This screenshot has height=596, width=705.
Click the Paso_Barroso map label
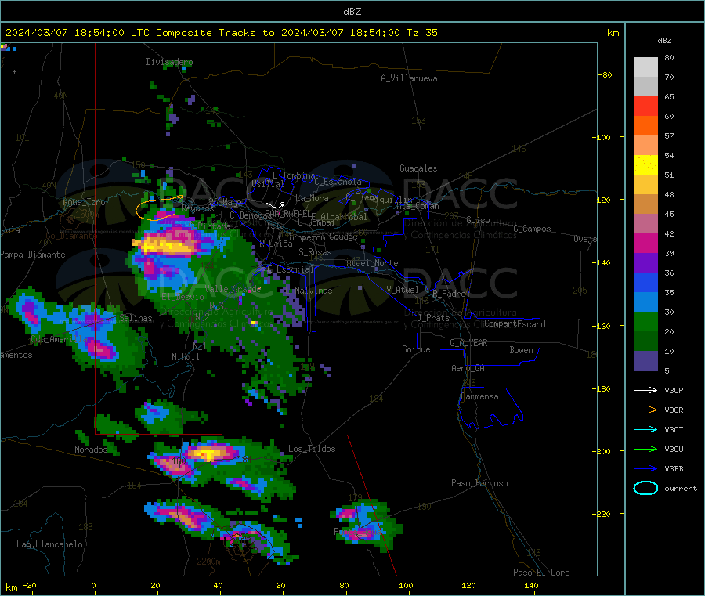click(x=479, y=483)
